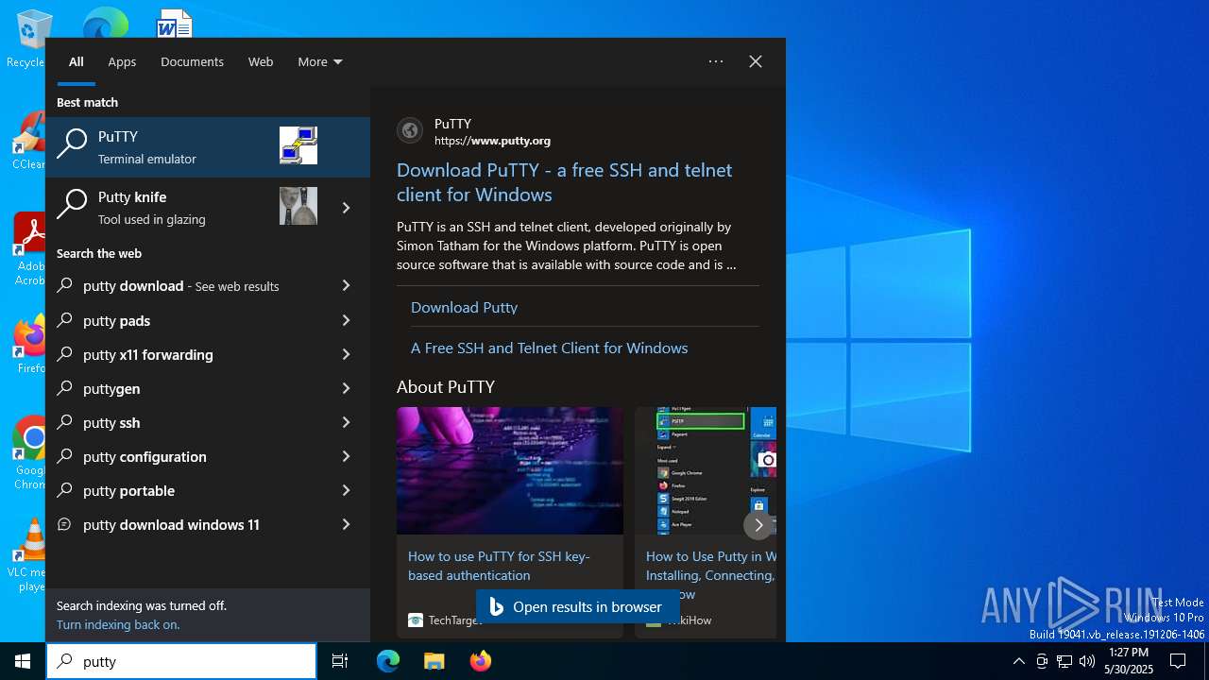The height and width of the screenshot is (680, 1209).
Task: Open the notification center
Action: [x=1178, y=661]
